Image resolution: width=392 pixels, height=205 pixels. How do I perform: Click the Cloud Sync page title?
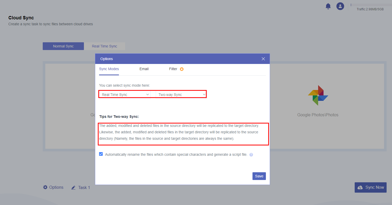point(21,18)
